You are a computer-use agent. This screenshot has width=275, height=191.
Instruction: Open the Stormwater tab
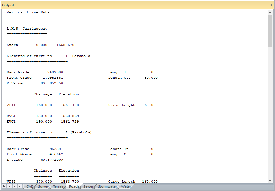click(107, 186)
